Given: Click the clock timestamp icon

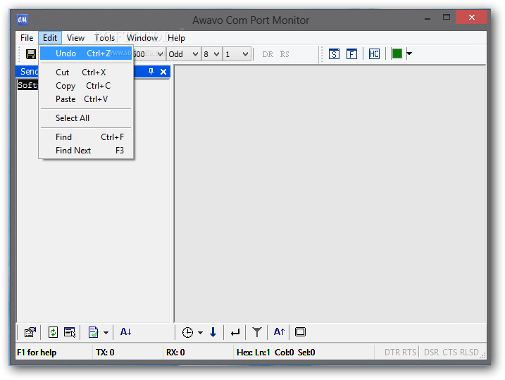Looking at the screenshot, I should click(x=187, y=332).
